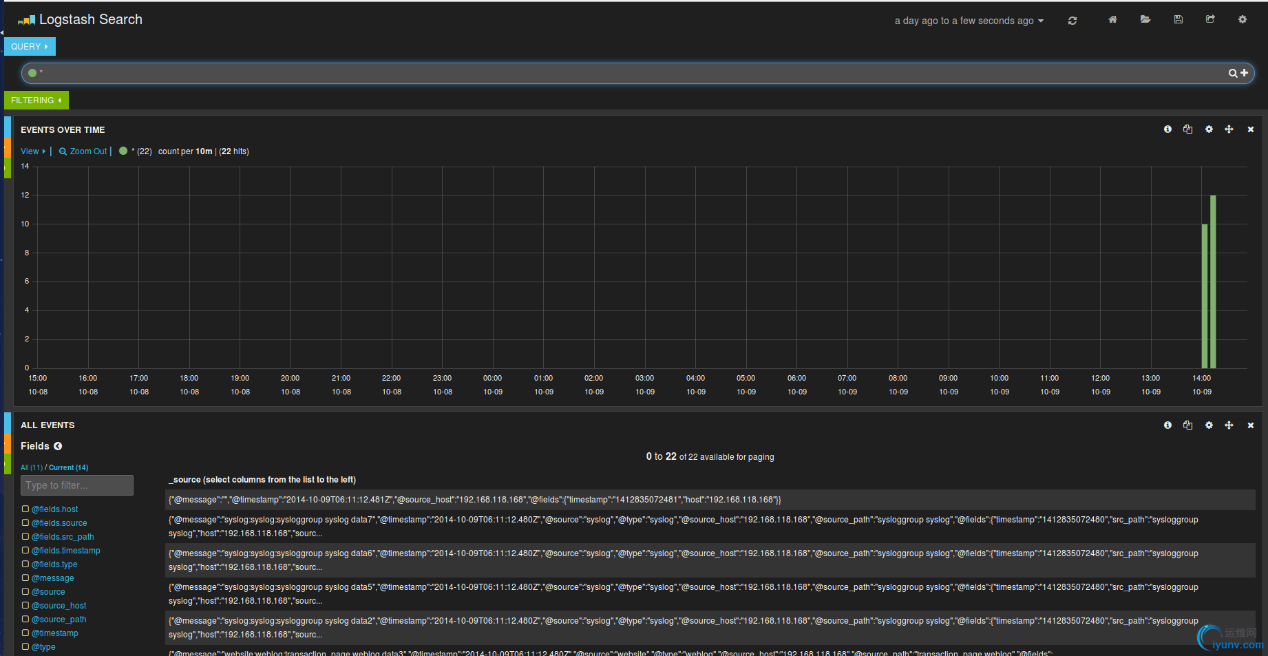
Task: Click move icon of All Events panel
Action: pos(1229,425)
